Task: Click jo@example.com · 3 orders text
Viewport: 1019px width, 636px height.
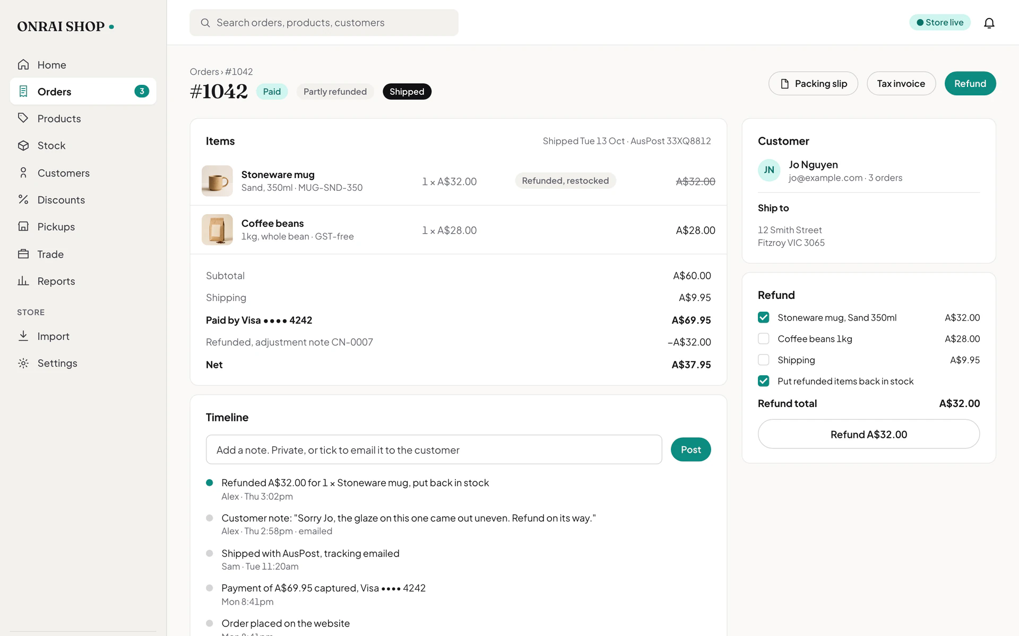Action: pyautogui.click(x=845, y=178)
